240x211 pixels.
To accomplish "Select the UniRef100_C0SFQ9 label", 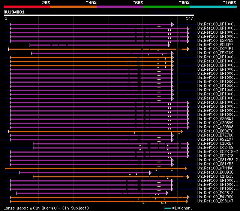I will [215, 148].
